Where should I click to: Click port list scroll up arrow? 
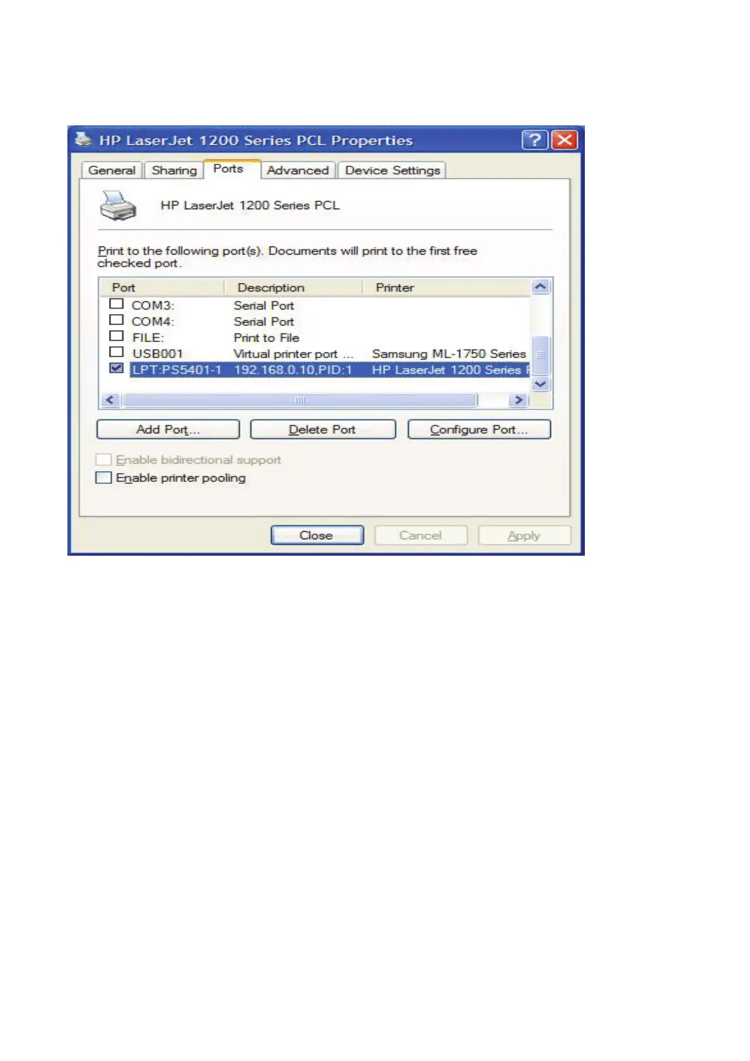click(x=541, y=287)
